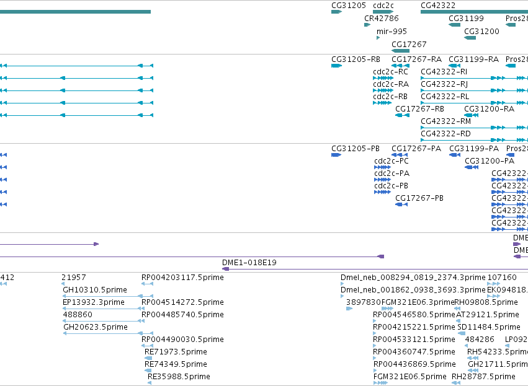Select EST SD11484.5prime
The image size is (528, 386).
click(489, 327)
